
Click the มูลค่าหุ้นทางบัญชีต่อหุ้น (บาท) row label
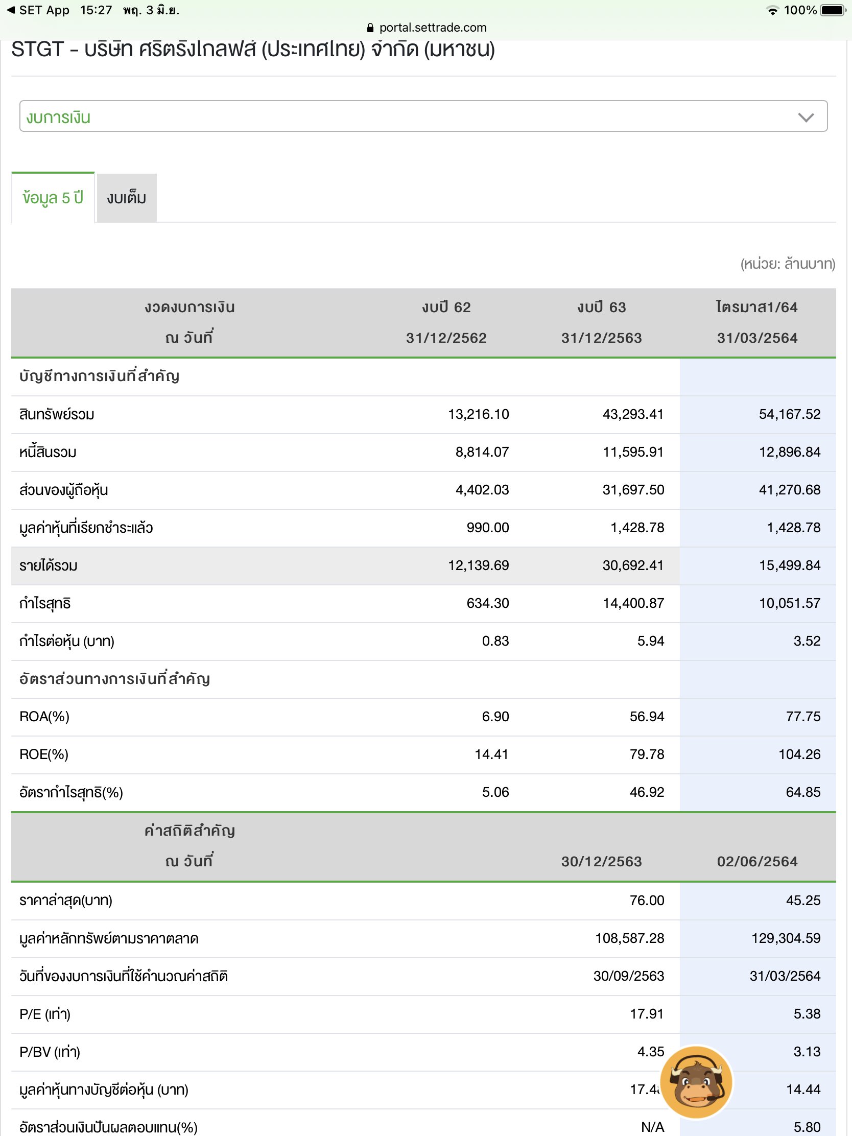click(104, 1090)
